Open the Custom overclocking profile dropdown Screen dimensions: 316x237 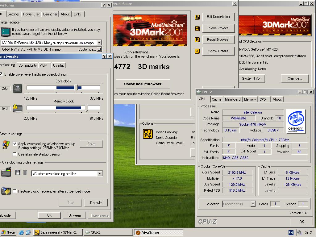(100, 173)
